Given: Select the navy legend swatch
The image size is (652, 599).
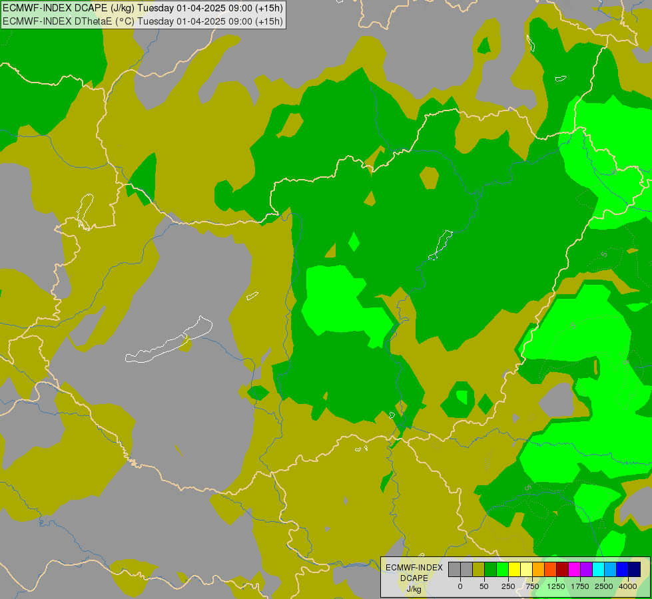Looking at the screenshot, I should [x=635, y=569].
